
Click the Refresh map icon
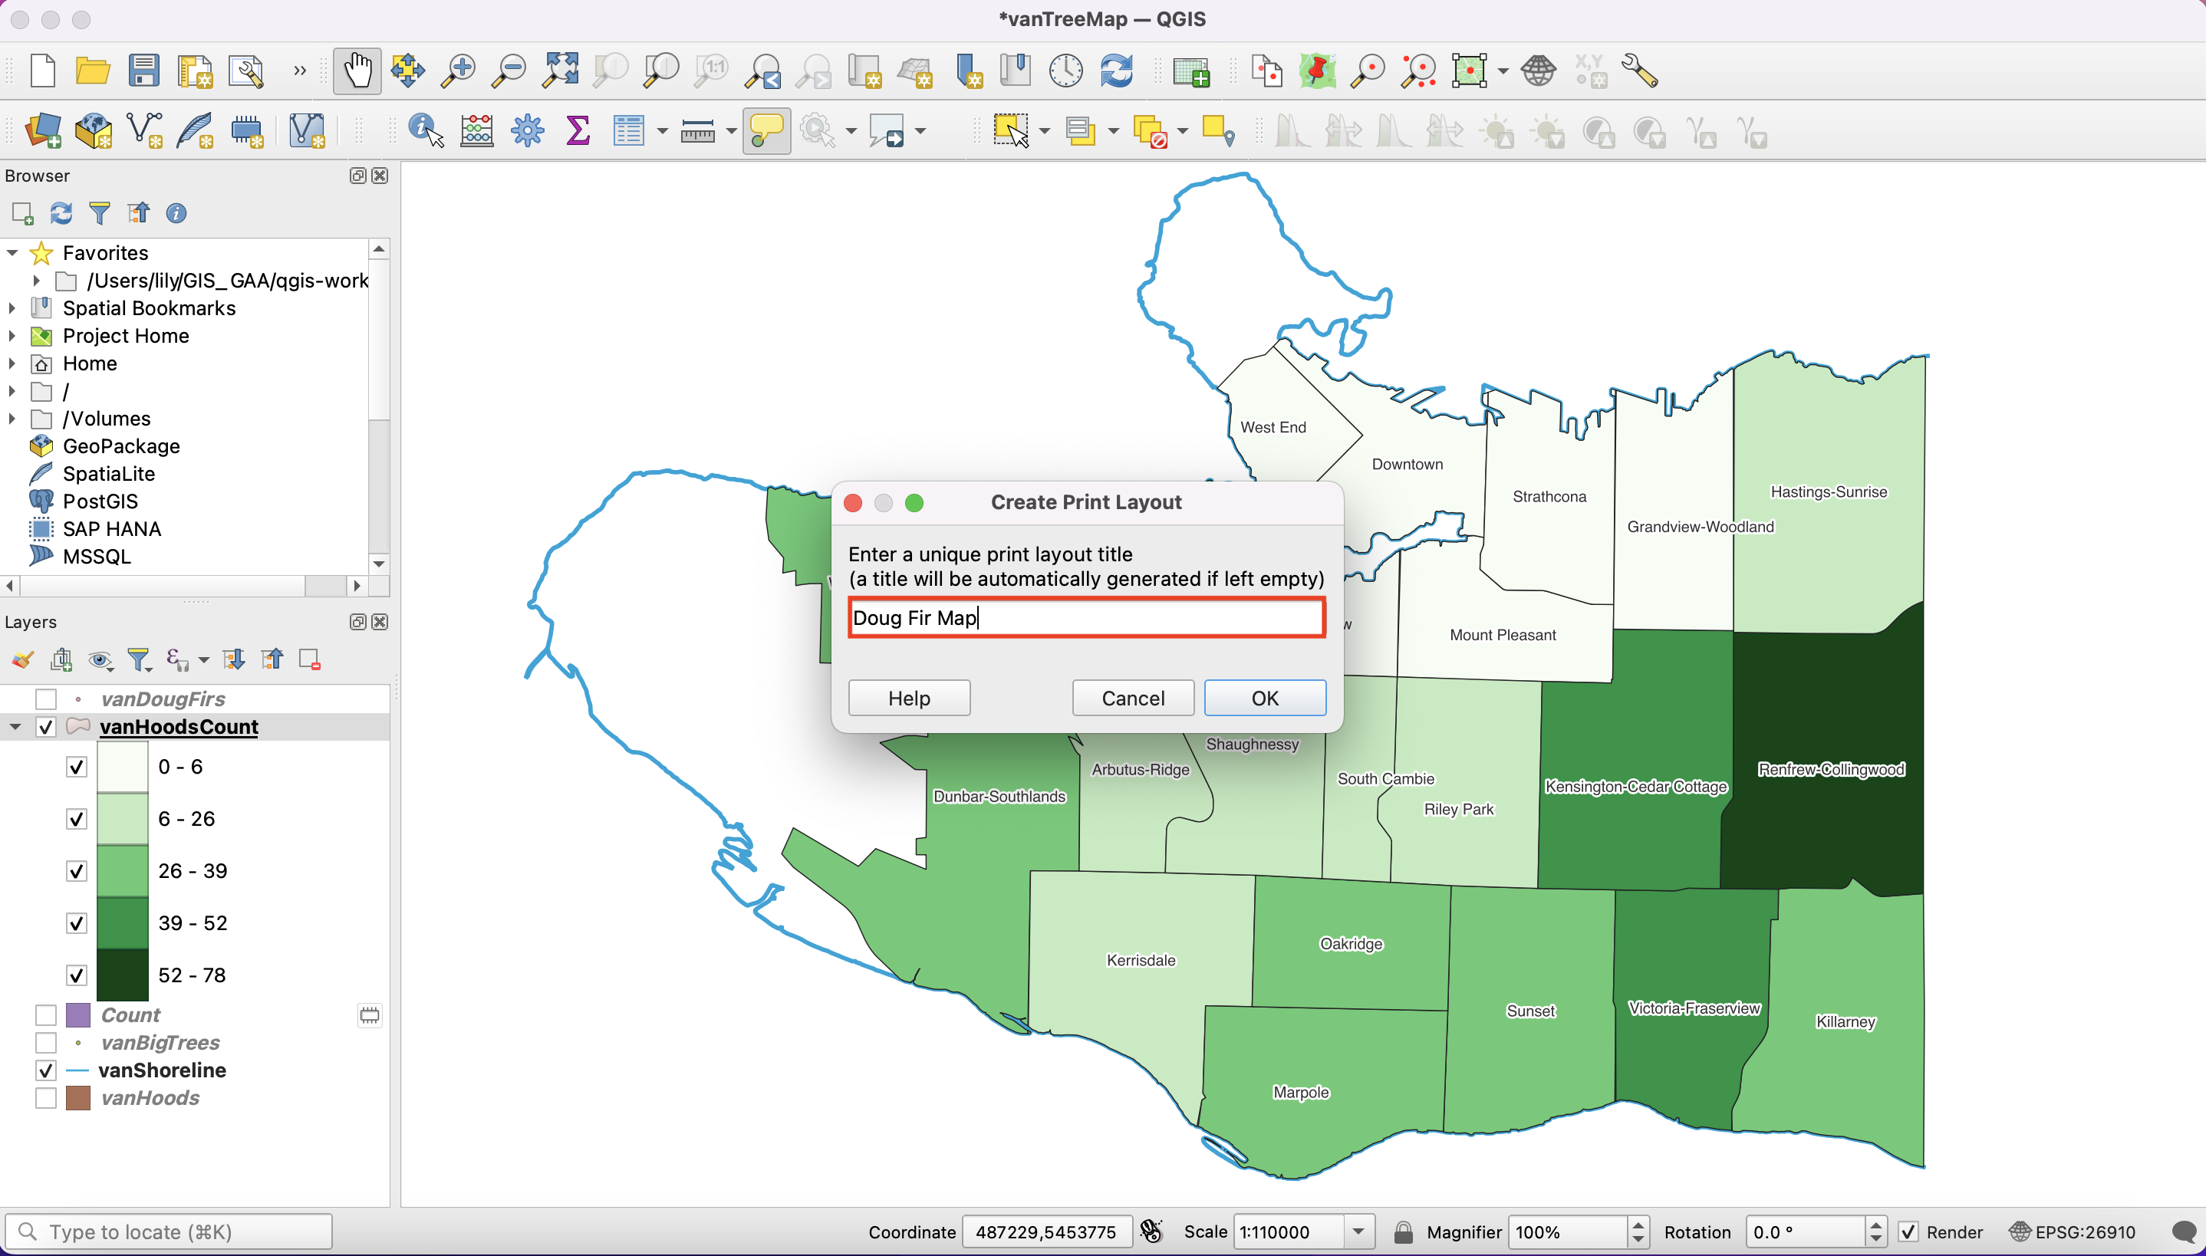coord(1116,71)
